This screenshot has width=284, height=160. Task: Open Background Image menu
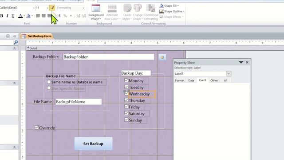96,12
